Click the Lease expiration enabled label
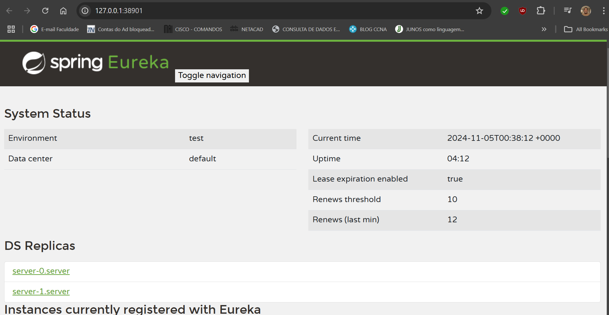Image resolution: width=609 pixels, height=315 pixels. [x=360, y=179]
